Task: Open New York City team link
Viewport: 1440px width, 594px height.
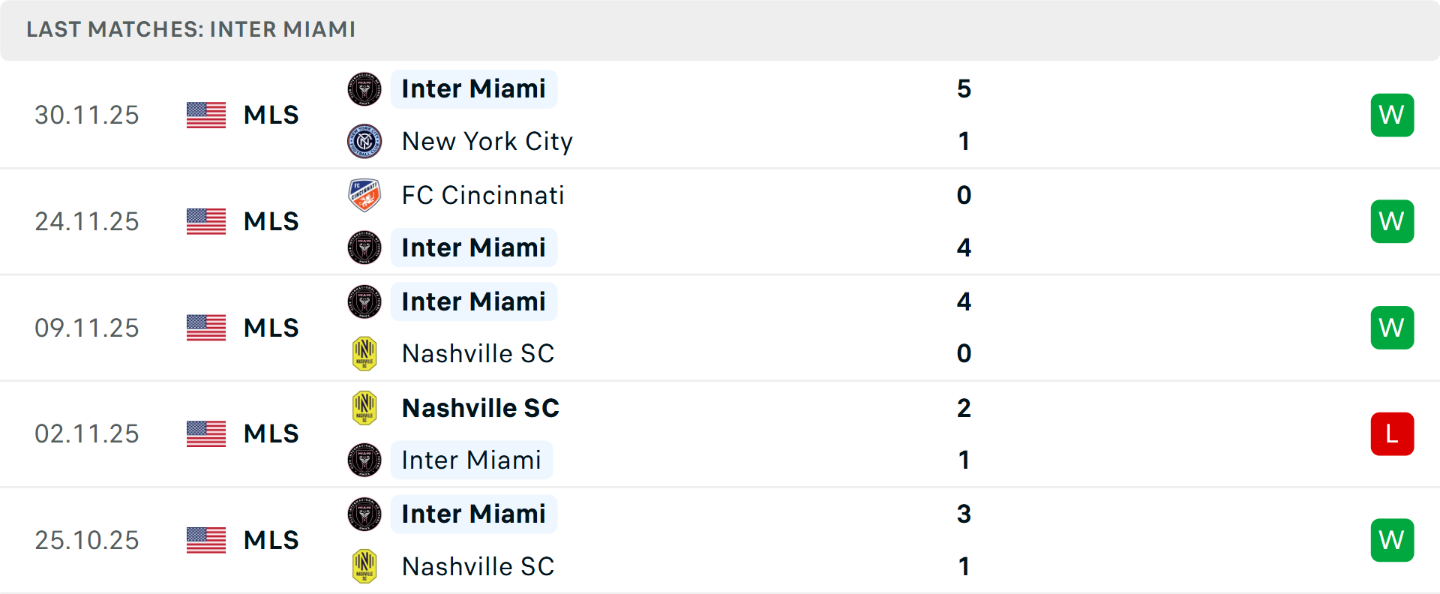Action: [x=487, y=141]
